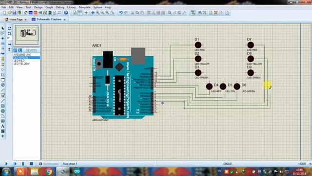The width and height of the screenshot is (312, 176).
Task: Open the Debug menu
Action: [x=60, y=7]
